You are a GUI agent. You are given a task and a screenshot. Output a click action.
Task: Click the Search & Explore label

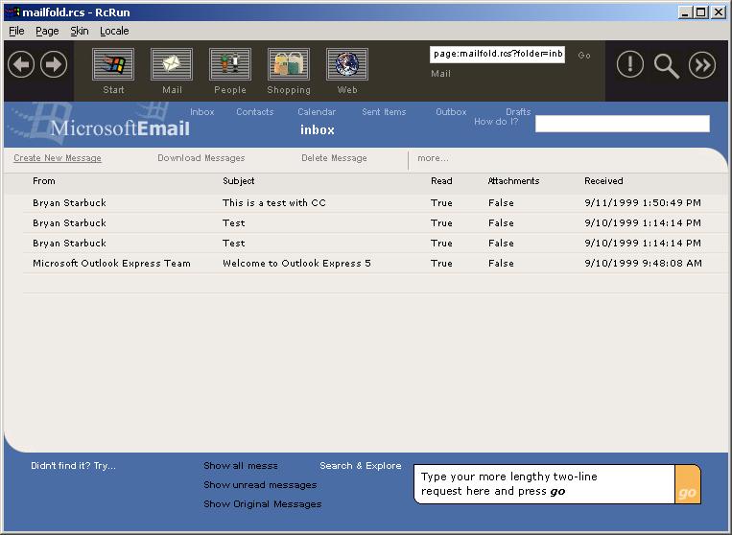point(361,466)
